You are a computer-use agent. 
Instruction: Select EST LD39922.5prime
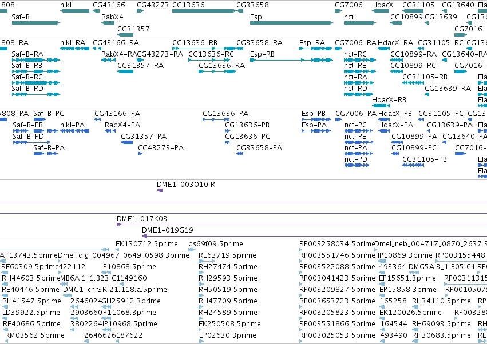tap(31, 313)
